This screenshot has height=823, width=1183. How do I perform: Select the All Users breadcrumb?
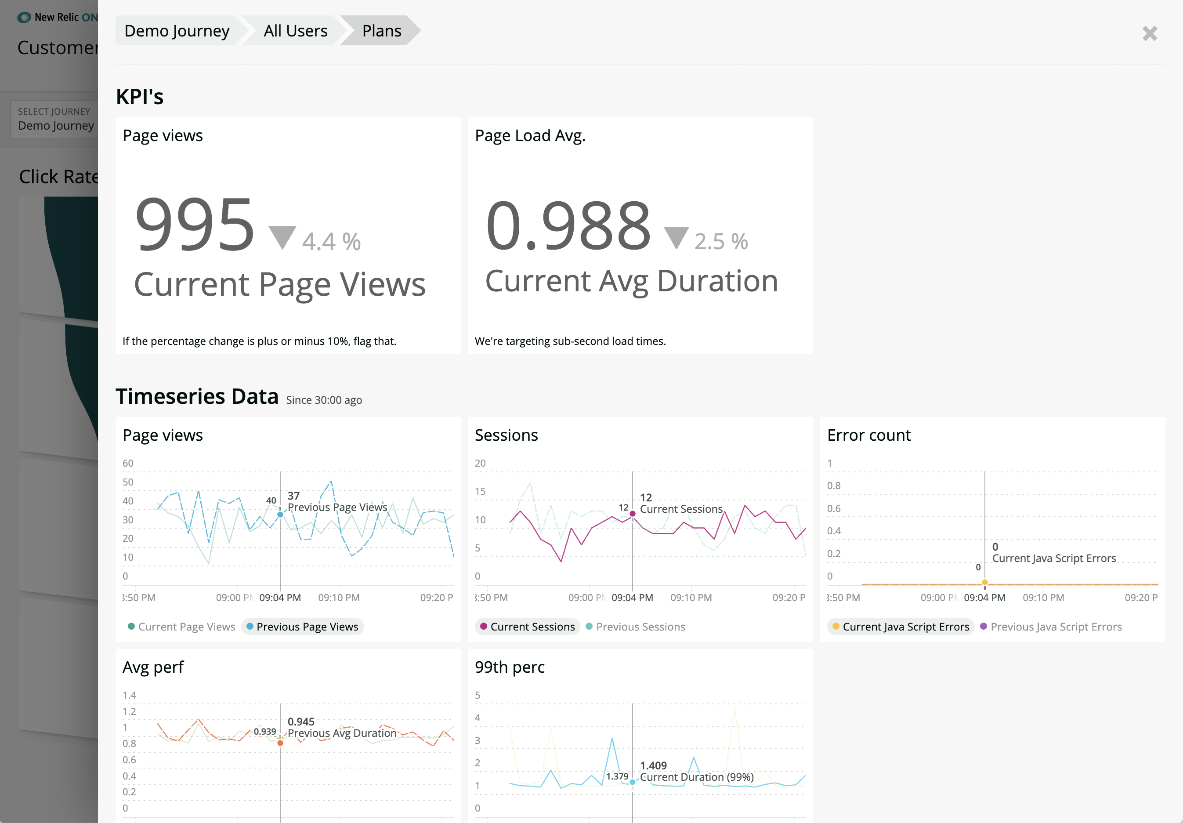295,31
